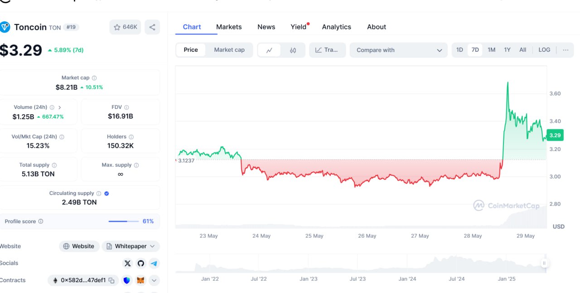Click the 3.1237 opening price label
Image resolution: width=580 pixels, height=293 pixels.
[186, 161]
